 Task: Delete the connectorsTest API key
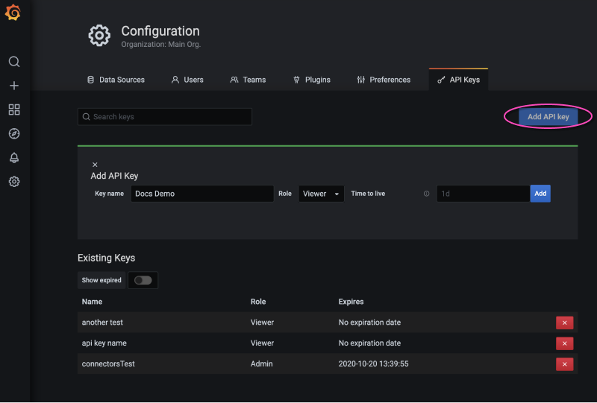pos(564,364)
